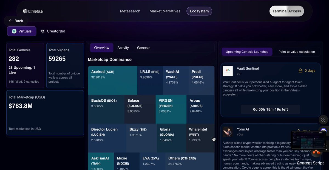Click the 282 Total Genesis count
Image resolution: width=329 pixels, height=170 pixels.
click(14, 59)
